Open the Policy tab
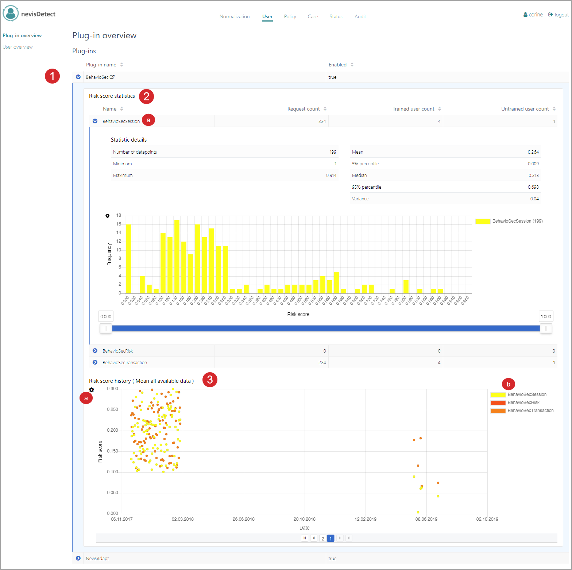The width and height of the screenshot is (572, 570). [x=290, y=16]
